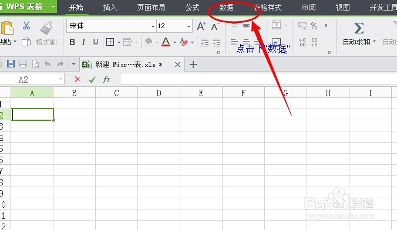Open the quick access toolbar customize arrow

73,64
